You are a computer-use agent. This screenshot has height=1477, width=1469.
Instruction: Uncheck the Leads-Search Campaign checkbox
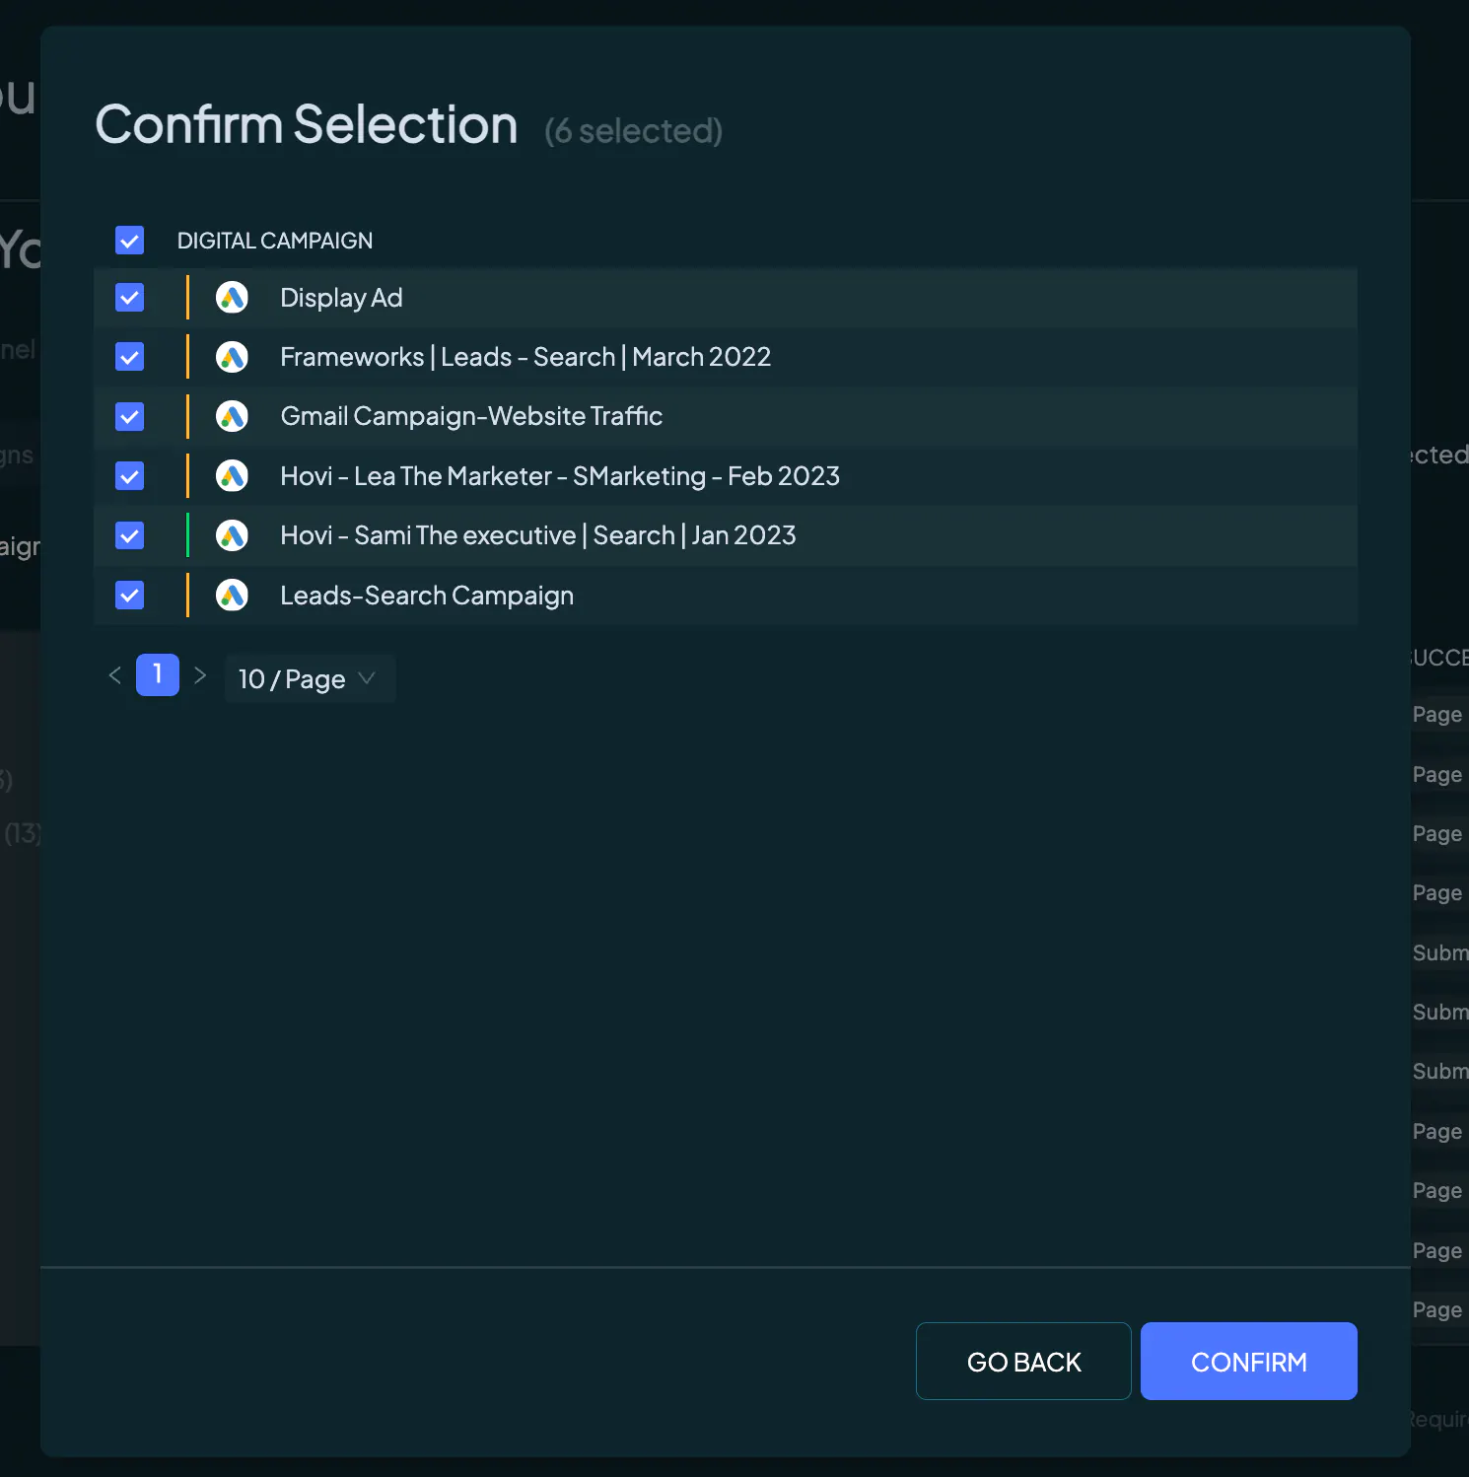click(x=129, y=595)
